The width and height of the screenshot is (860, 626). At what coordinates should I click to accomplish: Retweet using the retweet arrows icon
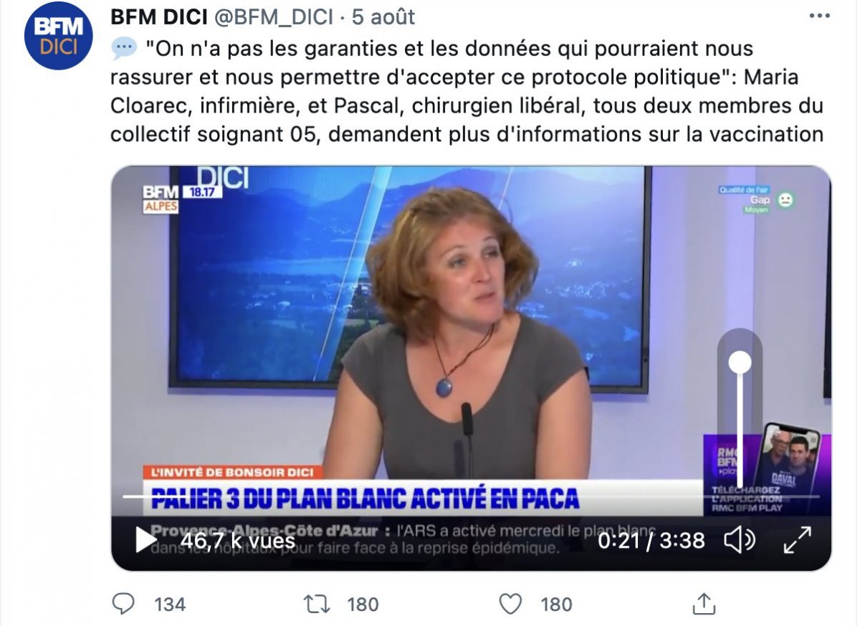point(317,604)
